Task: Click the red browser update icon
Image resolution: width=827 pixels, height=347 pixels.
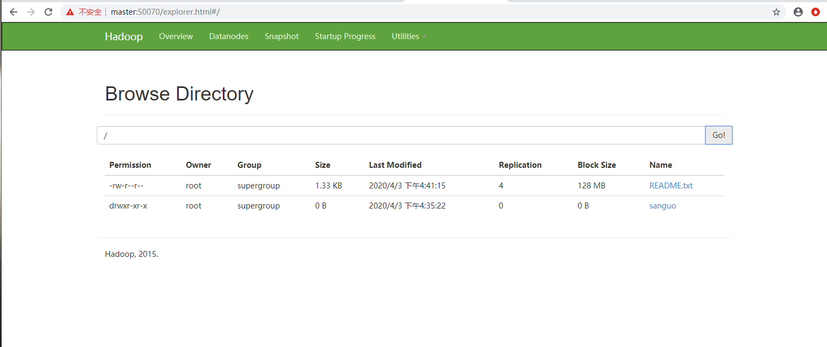Action: pyautogui.click(x=816, y=12)
